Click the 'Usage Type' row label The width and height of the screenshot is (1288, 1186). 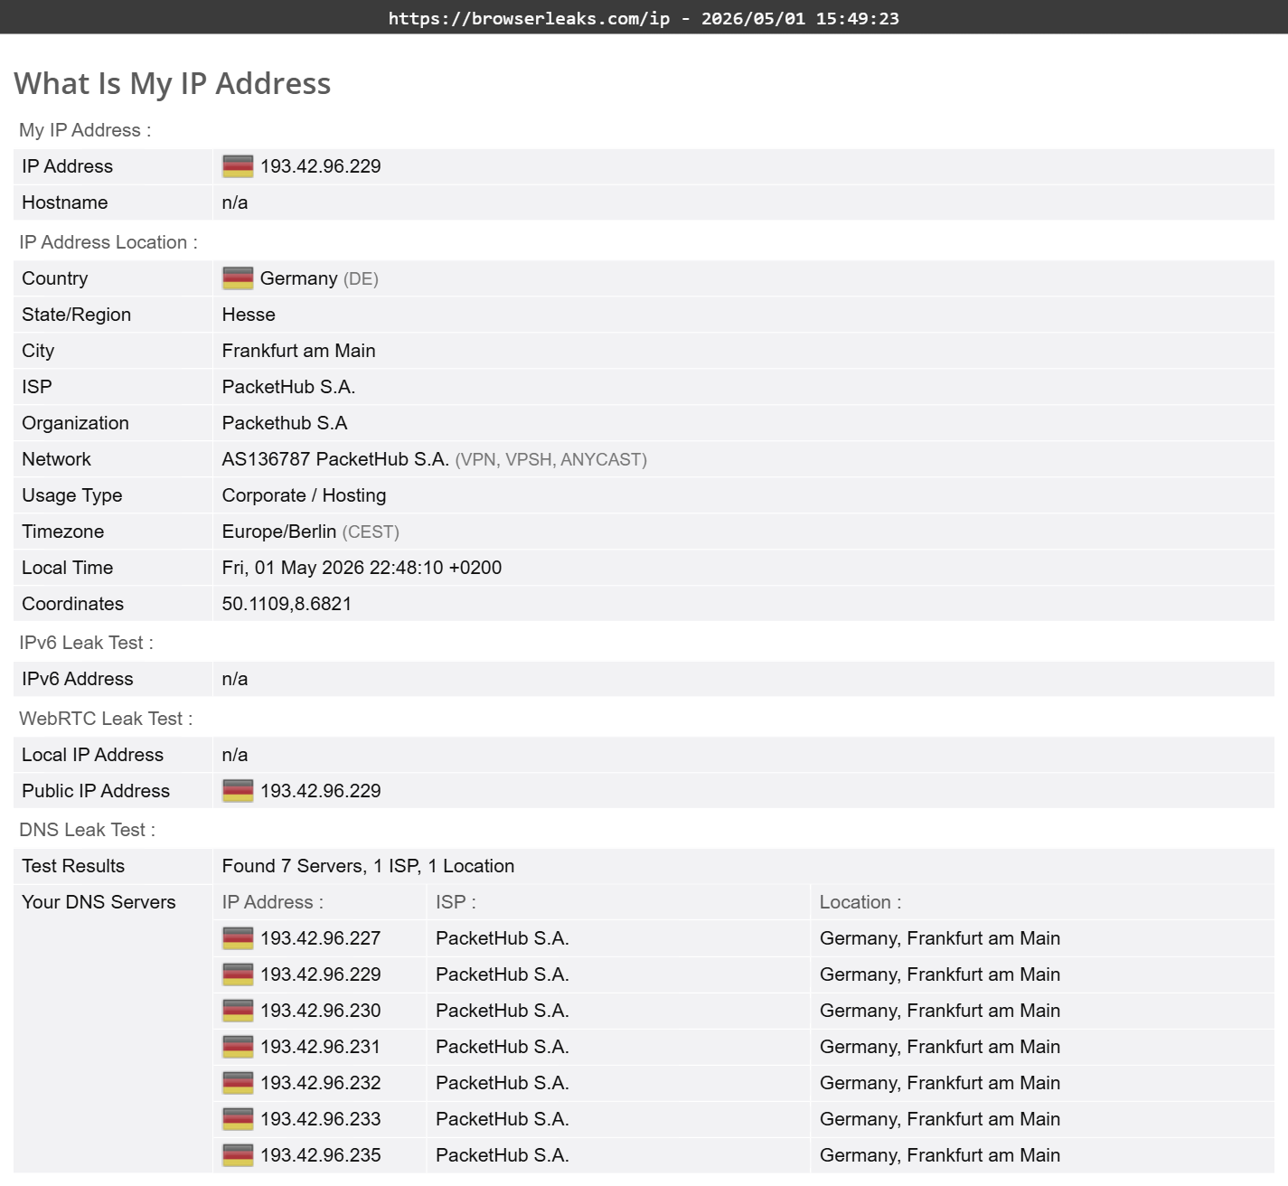click(72, 495)
